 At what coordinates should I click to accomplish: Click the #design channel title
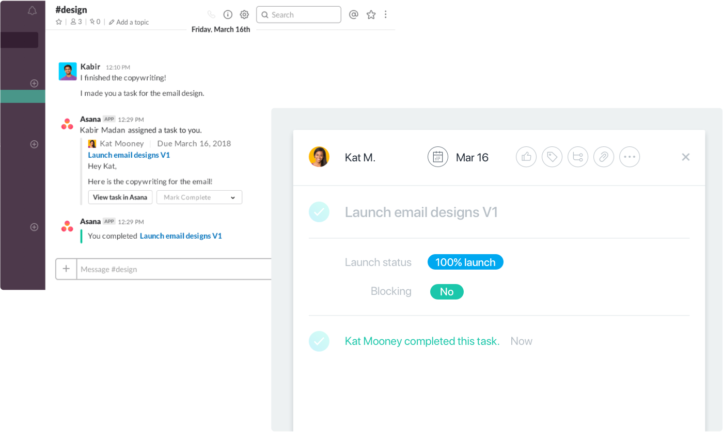point(71,9)
